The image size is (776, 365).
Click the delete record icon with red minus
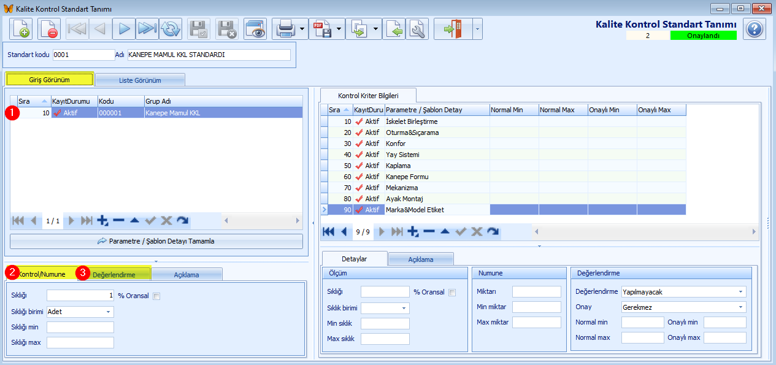click(x=49, y=29)
